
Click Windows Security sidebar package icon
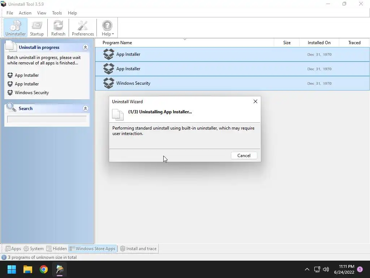coord(10,93)
